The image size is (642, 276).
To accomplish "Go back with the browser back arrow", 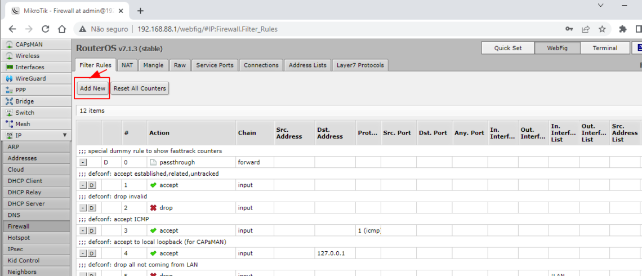I will coord(12,29).
